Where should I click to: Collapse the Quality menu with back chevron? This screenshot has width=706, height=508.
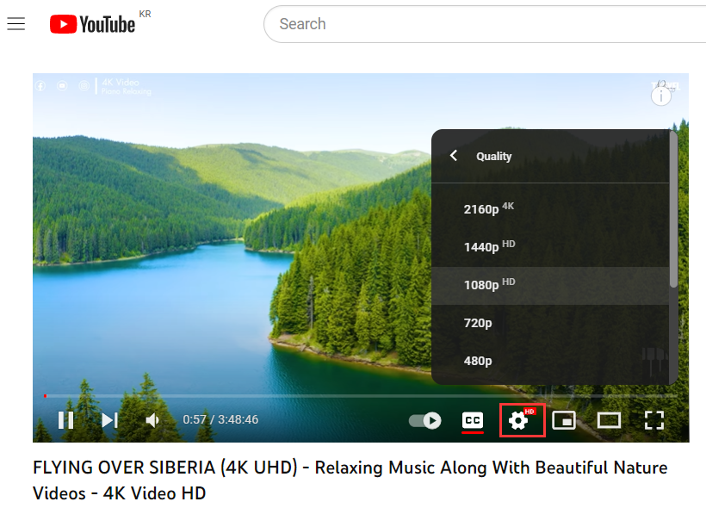pos(453,155)
